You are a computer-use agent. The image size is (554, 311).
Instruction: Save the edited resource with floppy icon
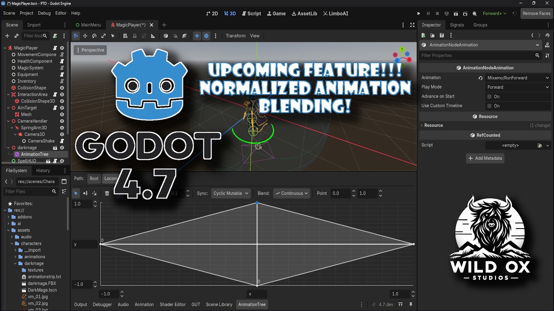[441, 35]
